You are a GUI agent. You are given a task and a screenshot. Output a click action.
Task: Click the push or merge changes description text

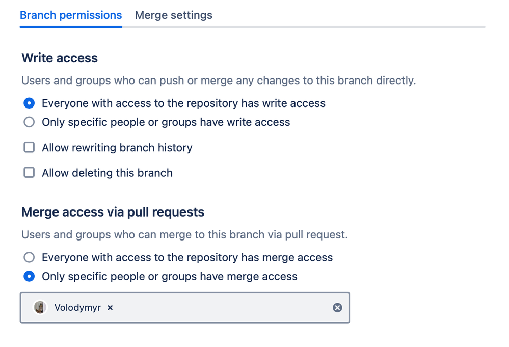219,81
